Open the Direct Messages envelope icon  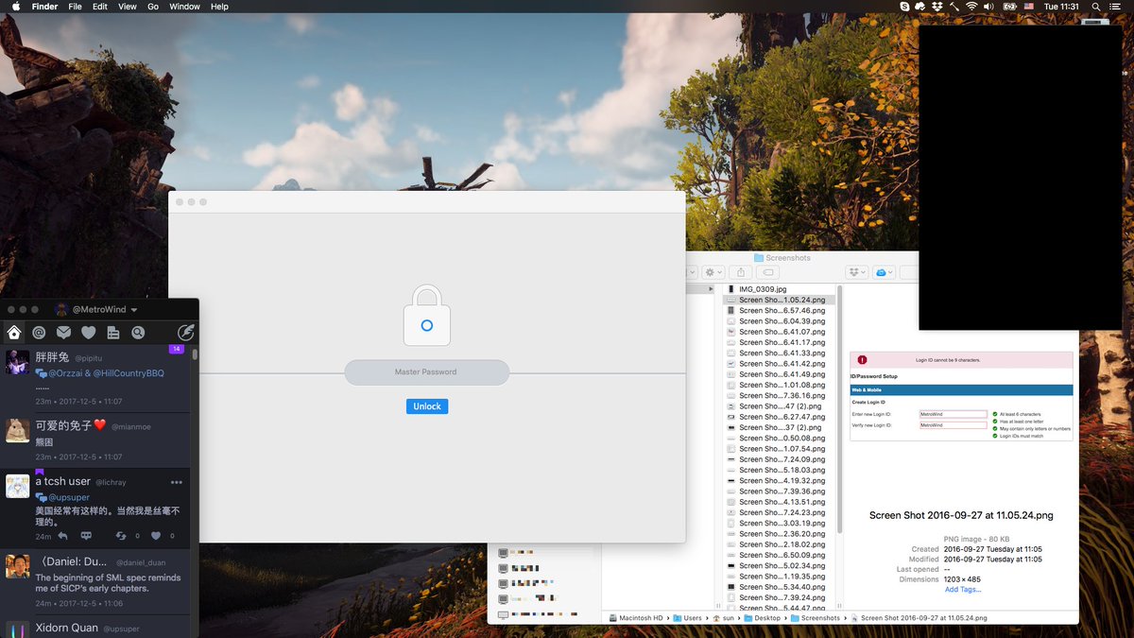tap(63, 333)
